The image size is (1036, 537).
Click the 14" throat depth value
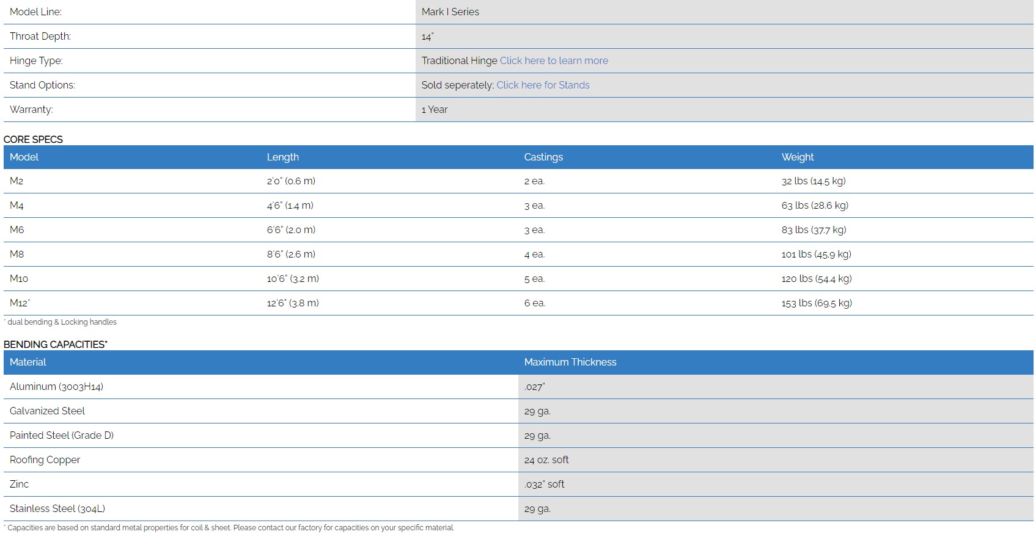427,36
